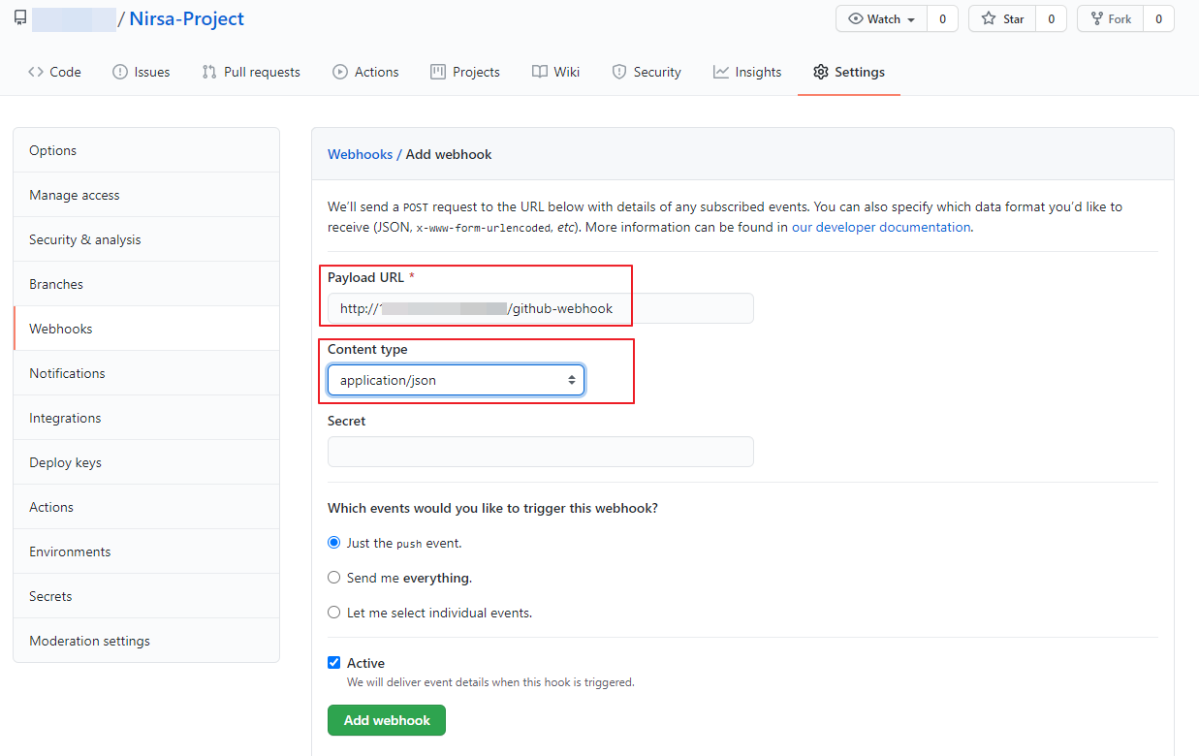
Task: Select Security & analysis in the sidebar
Action: (x=146, y=239)
